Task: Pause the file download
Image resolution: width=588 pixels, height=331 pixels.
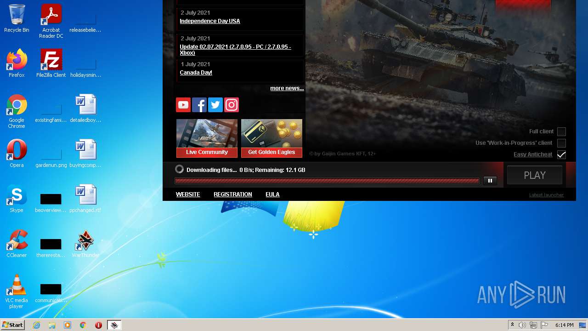Action: pyautogui.click(x=490, y=181)
